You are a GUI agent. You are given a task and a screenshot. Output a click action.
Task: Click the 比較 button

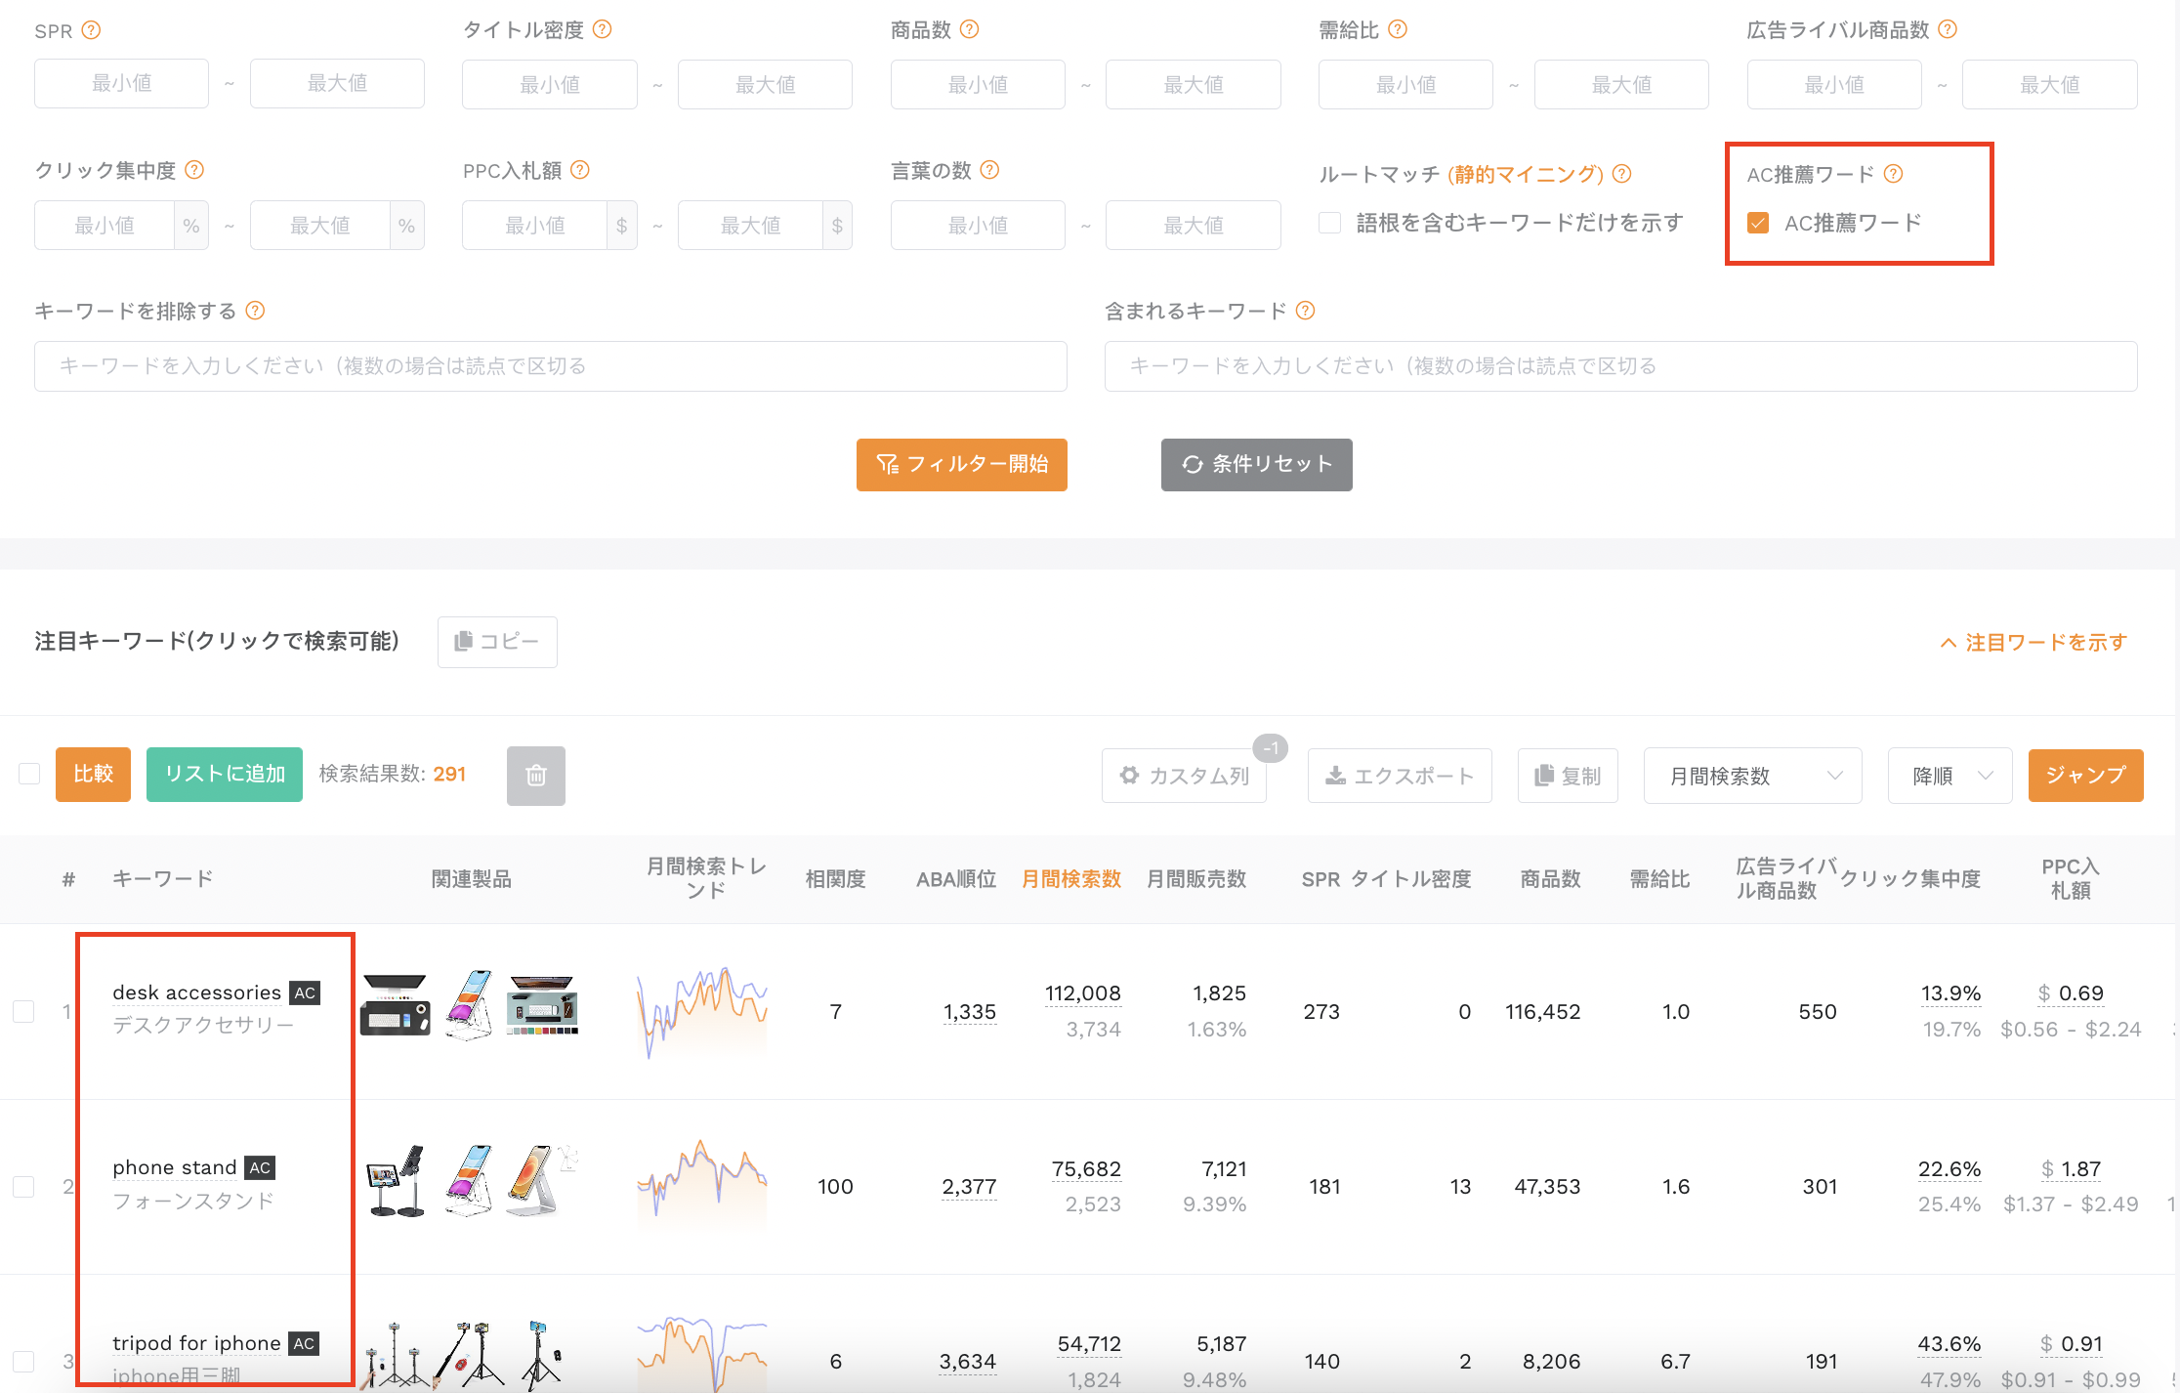(x=93, y=774)
